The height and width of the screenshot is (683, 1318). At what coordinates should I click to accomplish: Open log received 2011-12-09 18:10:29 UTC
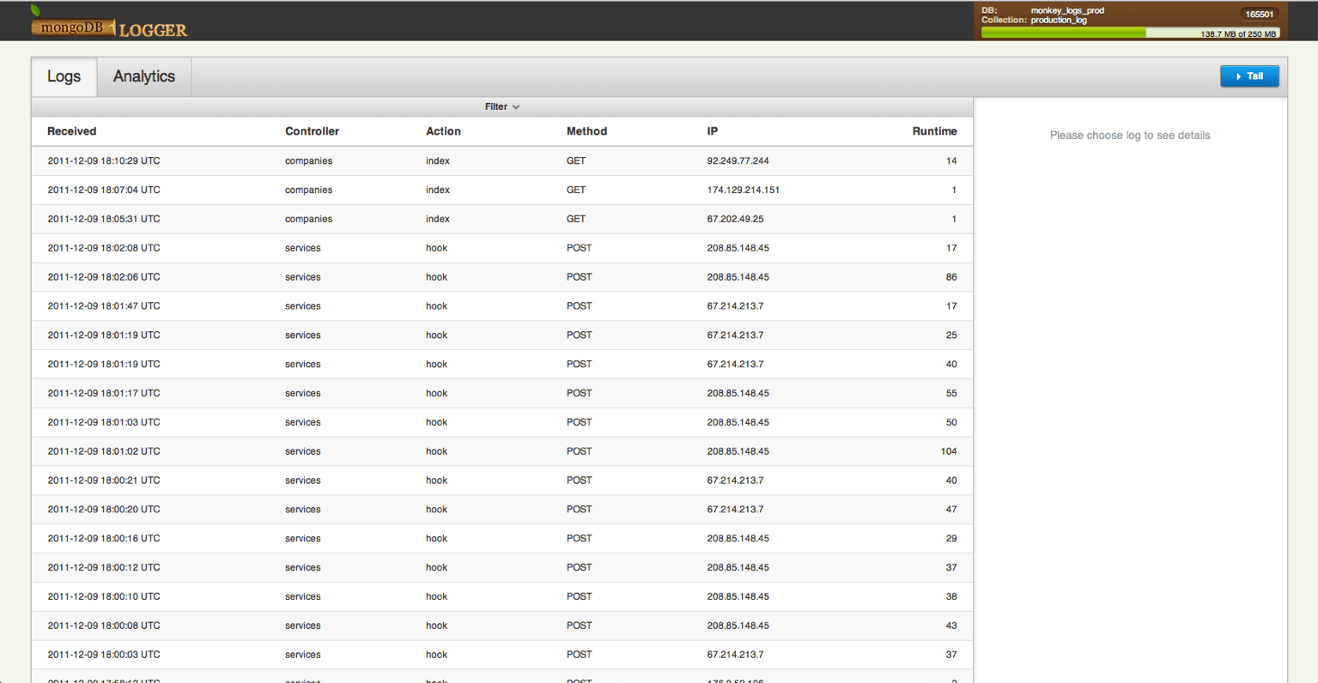point(502,160)
